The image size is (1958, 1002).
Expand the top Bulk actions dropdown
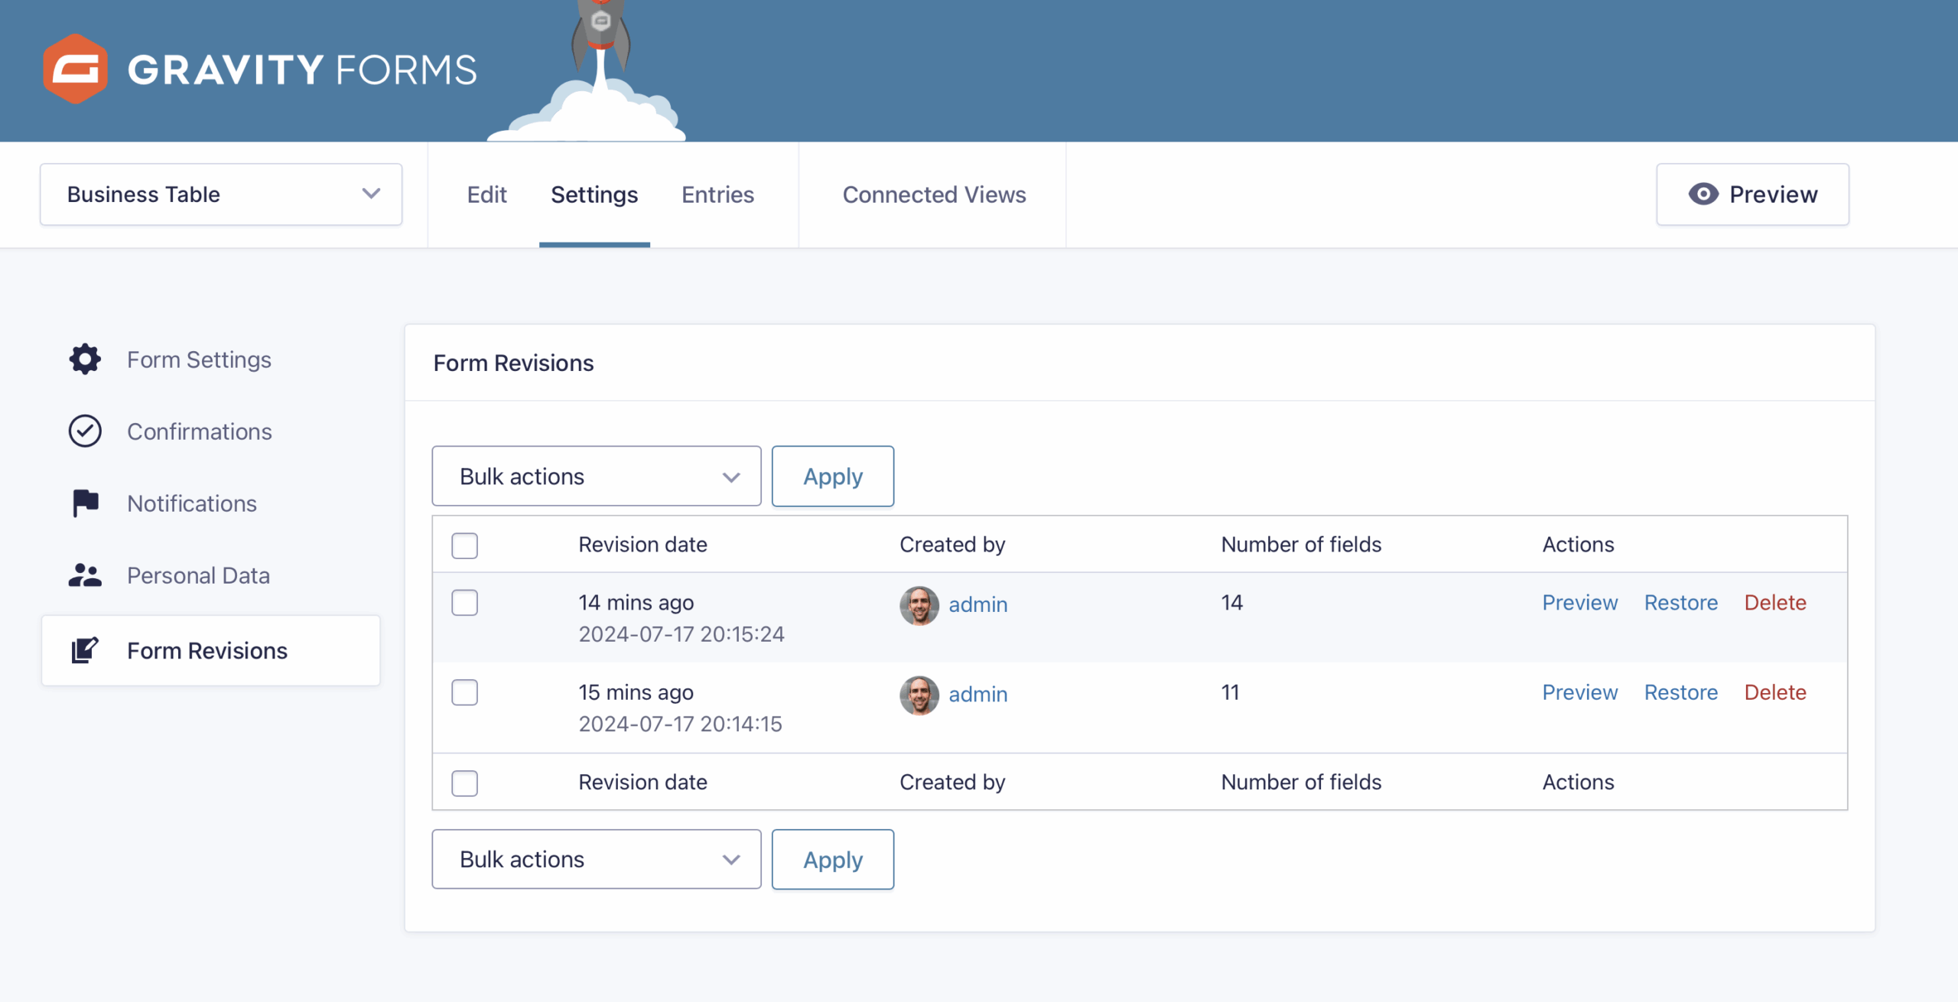pyautogui.click(x=596, y=477)
